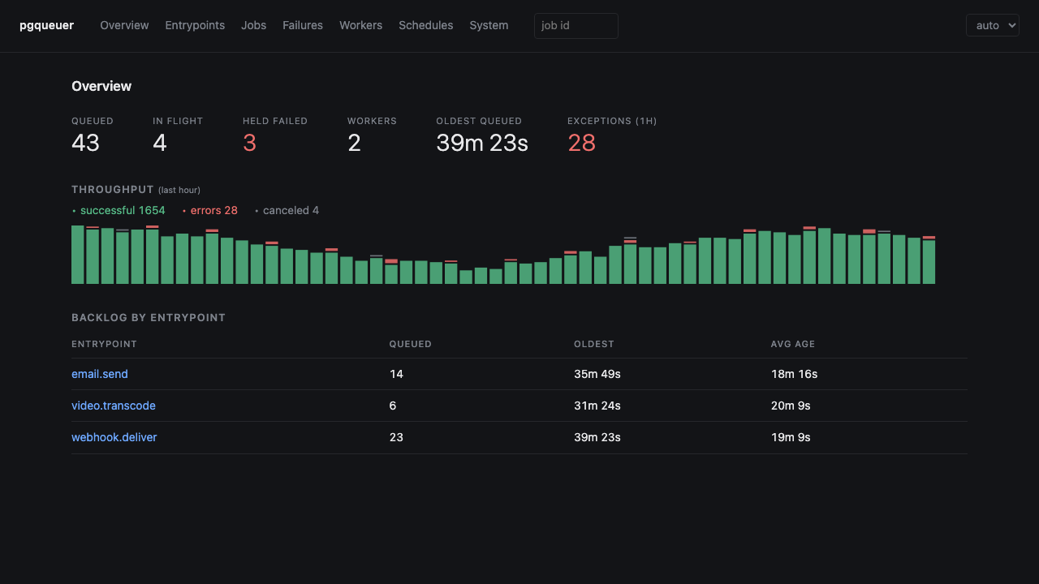Click the Backlog by Entrypoint heading

pos(149,317)
